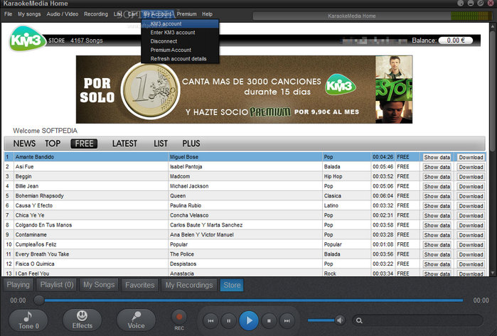Download Amante Bandido song
497x336 pixels.
[x=471, y=158]
